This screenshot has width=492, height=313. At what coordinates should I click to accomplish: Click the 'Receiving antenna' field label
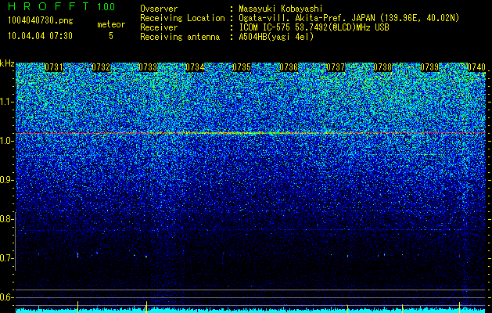180,37
